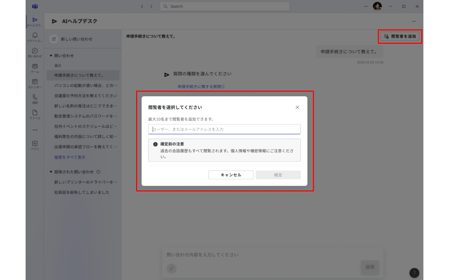
Task: Focus the user or email input field
Action: click(x=224, y=129)
